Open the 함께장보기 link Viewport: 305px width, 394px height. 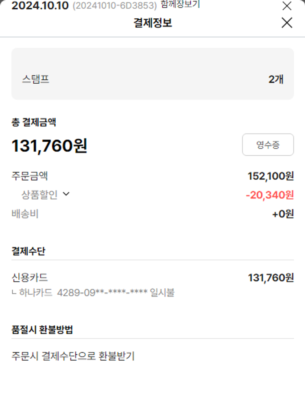[180, 5]
